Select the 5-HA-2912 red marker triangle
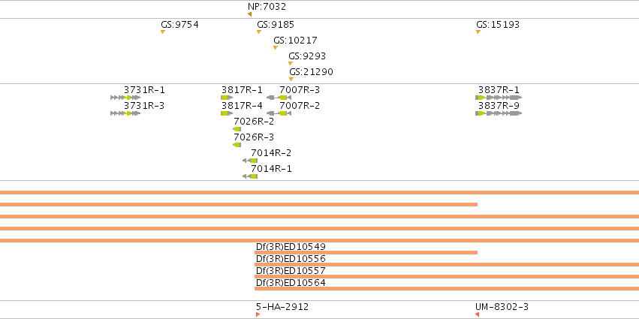The height and width of the screenshot is (319, 639). 258,314
